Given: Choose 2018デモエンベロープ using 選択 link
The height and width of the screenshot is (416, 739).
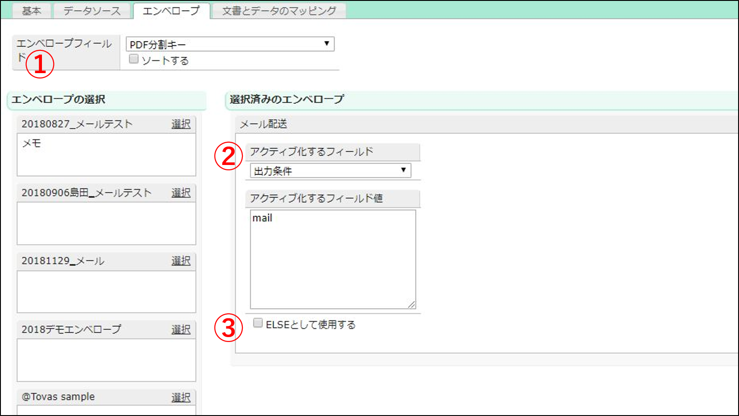Looking at the screenshot, I should [x=181, y=330].
